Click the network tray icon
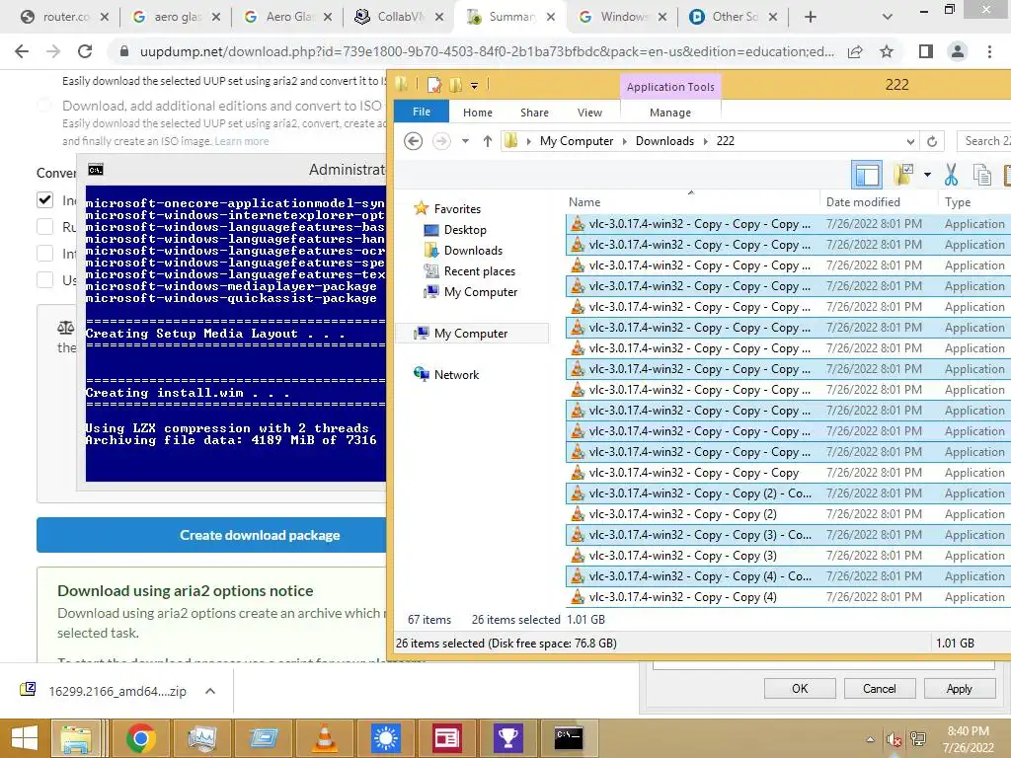This screenshot has height=758, width=1011. click(917, 739)
